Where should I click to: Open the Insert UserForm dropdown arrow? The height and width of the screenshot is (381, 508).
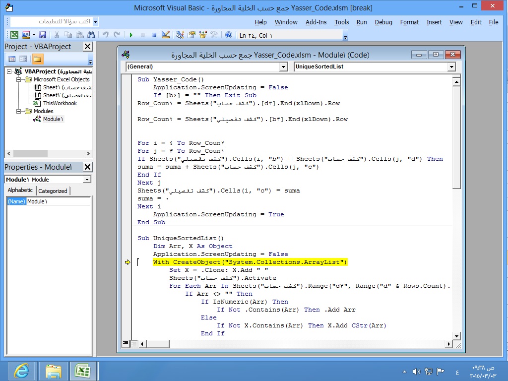tap(34, 35)
